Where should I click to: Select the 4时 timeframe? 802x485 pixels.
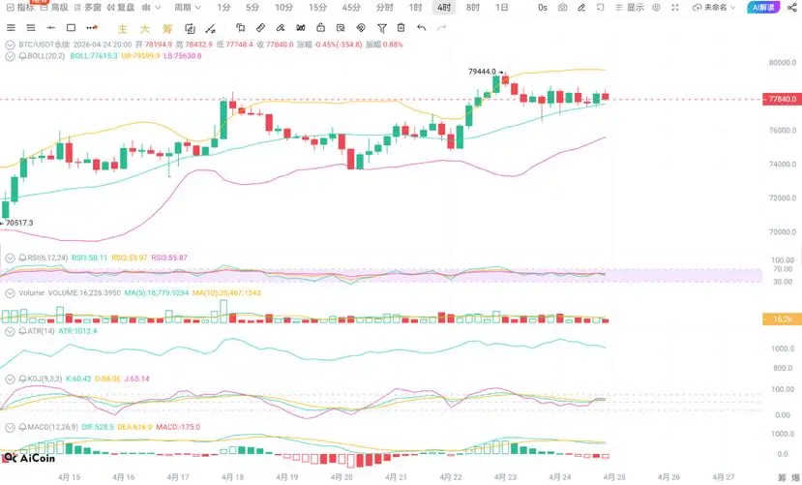click(x=444, y=8)
